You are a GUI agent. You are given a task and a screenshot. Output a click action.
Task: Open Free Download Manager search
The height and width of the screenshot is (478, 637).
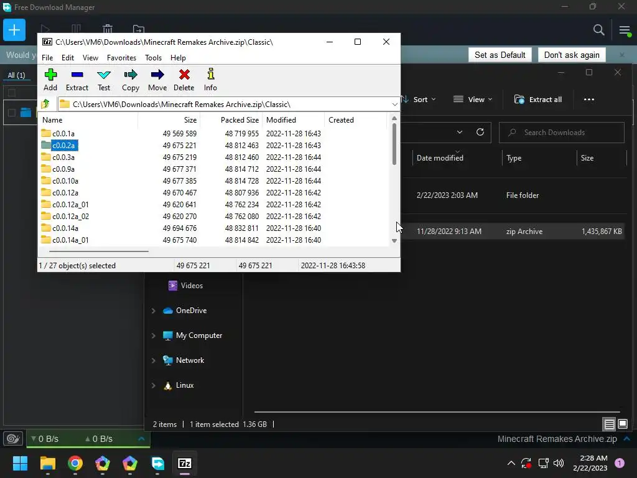coord(598,30)
